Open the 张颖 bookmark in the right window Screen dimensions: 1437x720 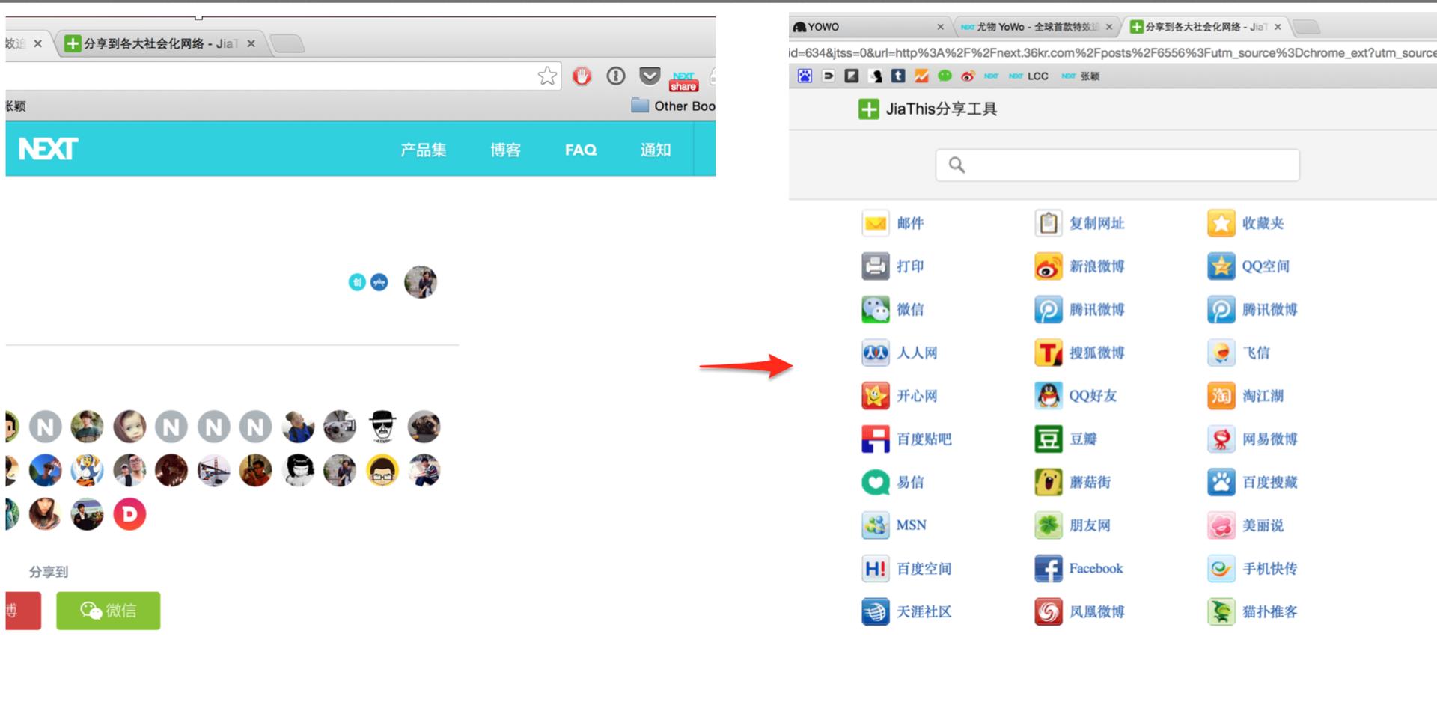[x=1081, y=76]
